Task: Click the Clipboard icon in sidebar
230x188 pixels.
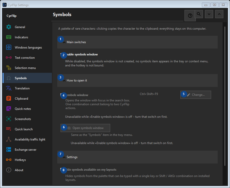Action: tap(9, 98)
